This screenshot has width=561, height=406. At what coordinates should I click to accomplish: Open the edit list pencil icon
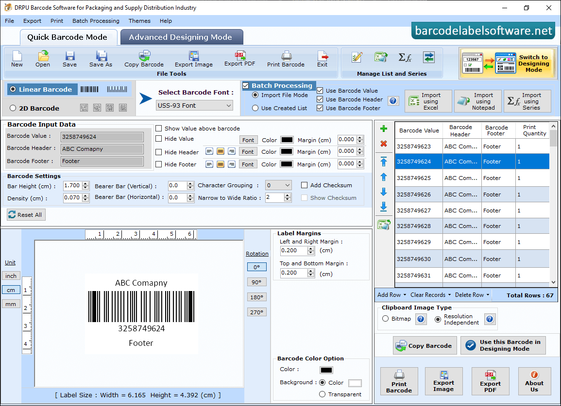(357, 57)
